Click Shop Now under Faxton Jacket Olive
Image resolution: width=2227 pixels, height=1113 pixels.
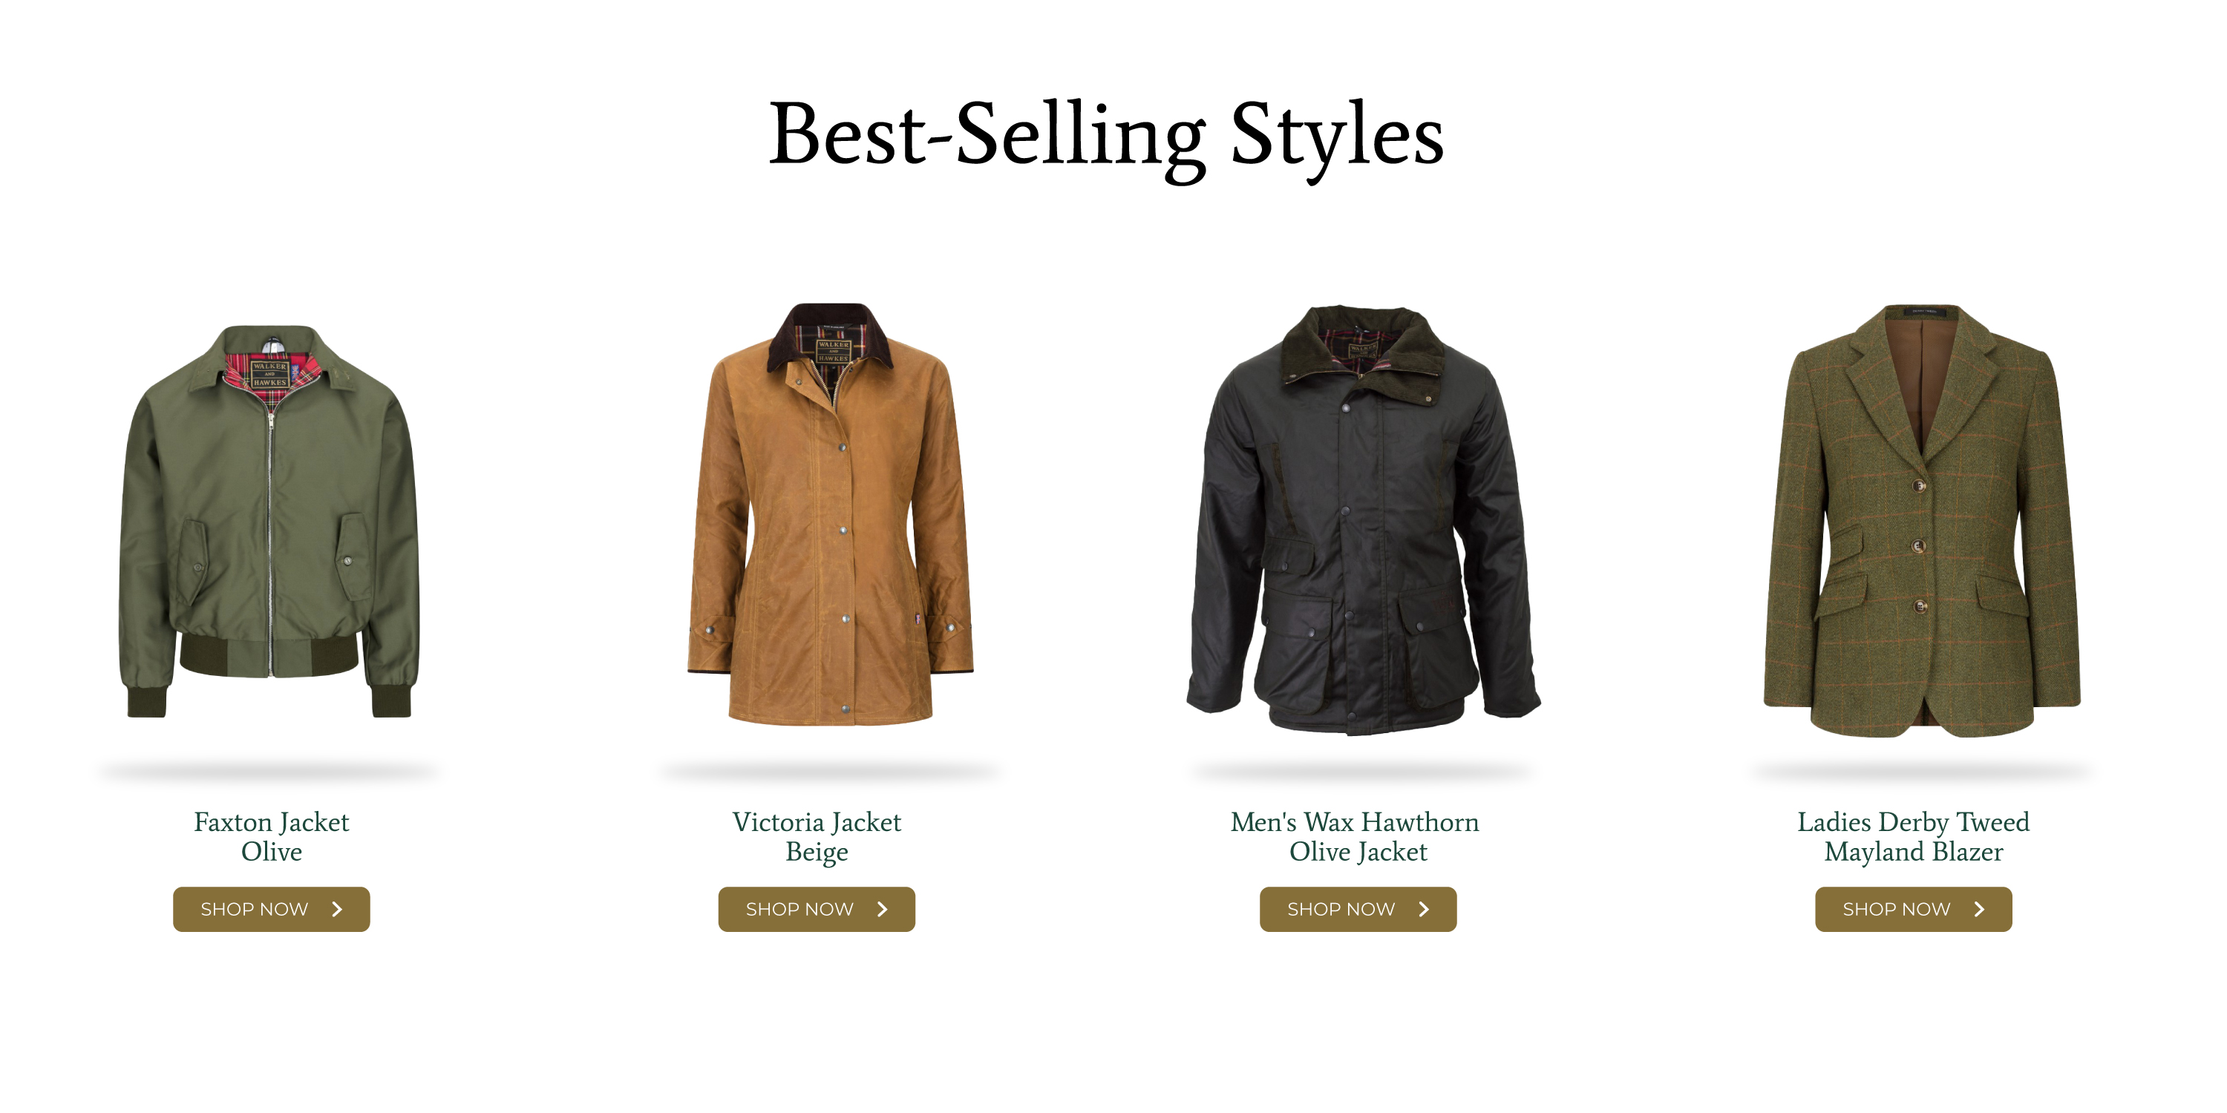pos(272,909)
